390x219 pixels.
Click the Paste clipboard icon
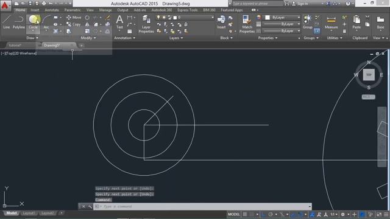click(x=356, y=22)
